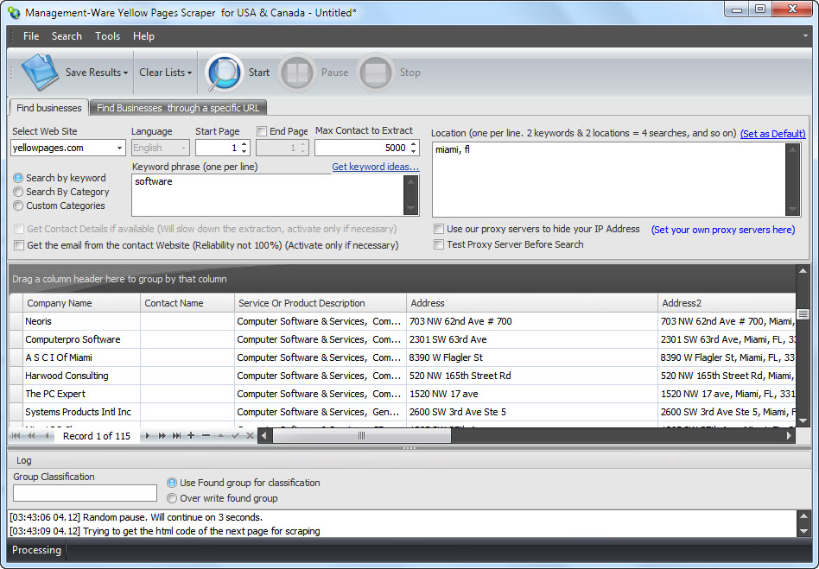This screenshot has height=569, width=819.
Task: Click the log panel scroll down arrow
Action: click(x=803, y=531)
